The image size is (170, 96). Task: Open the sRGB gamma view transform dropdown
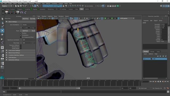click(x=127, y=18)
